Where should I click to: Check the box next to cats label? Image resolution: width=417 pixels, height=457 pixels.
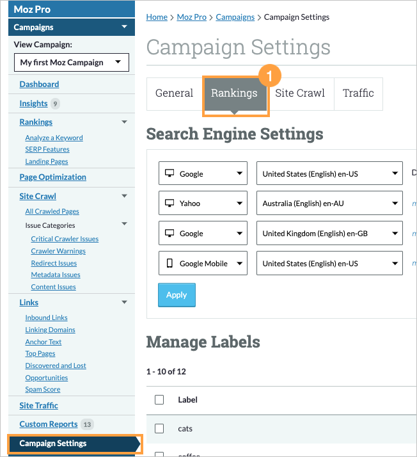point(159,429)
